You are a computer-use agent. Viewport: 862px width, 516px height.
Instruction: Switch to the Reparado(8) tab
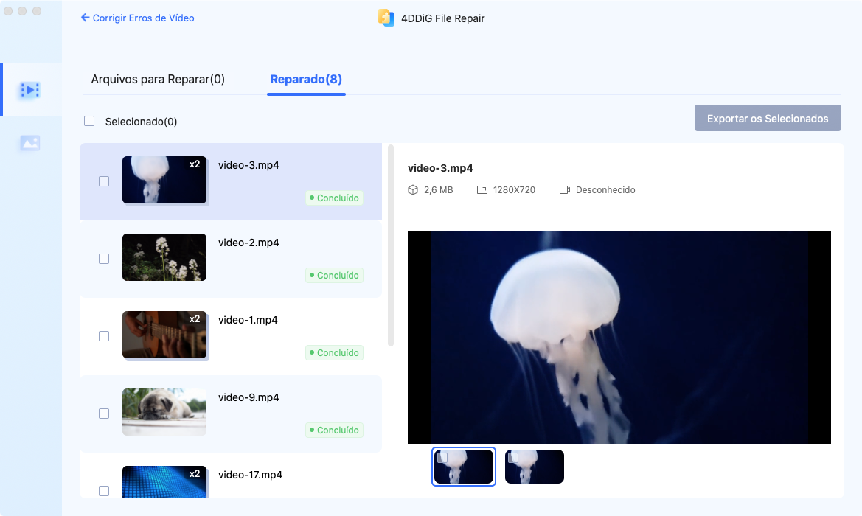pyautogui.click(x=306, y=78)
